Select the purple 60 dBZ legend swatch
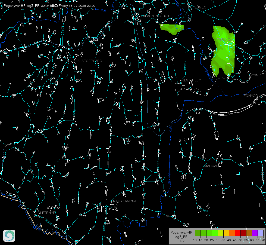266x245 pixels. click(255, 233)
